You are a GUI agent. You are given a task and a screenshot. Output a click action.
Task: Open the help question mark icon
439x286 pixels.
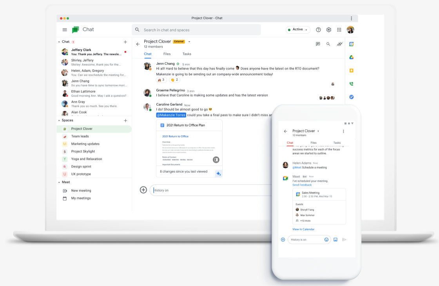click(x=318, y=30)
